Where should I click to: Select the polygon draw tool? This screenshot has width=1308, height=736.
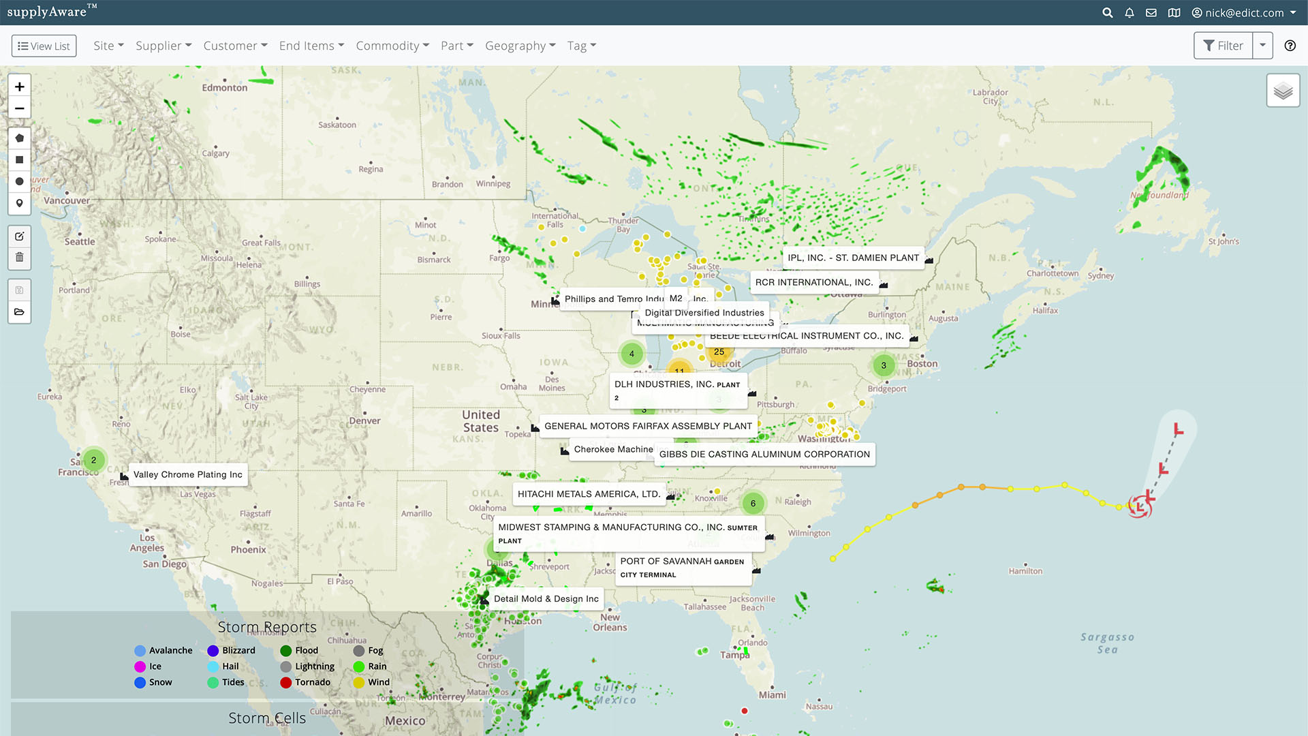point(19,138)
